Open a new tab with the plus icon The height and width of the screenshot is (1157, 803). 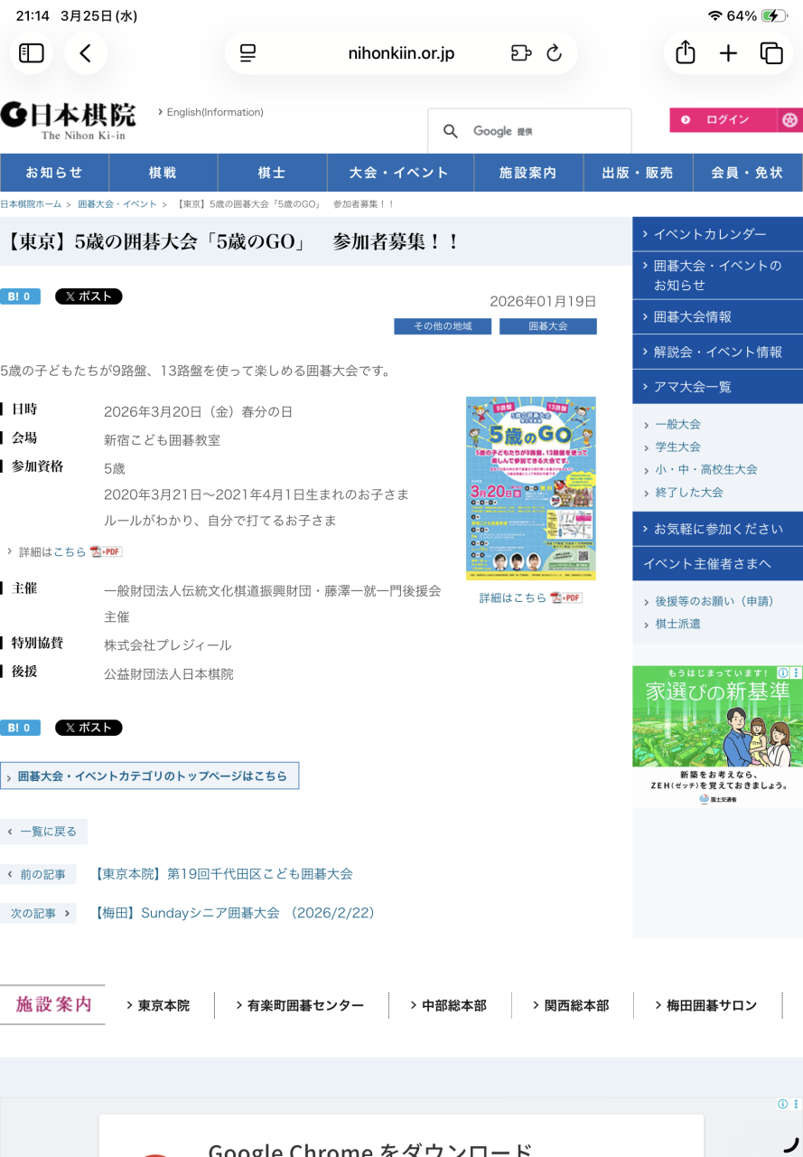point(727,52)
